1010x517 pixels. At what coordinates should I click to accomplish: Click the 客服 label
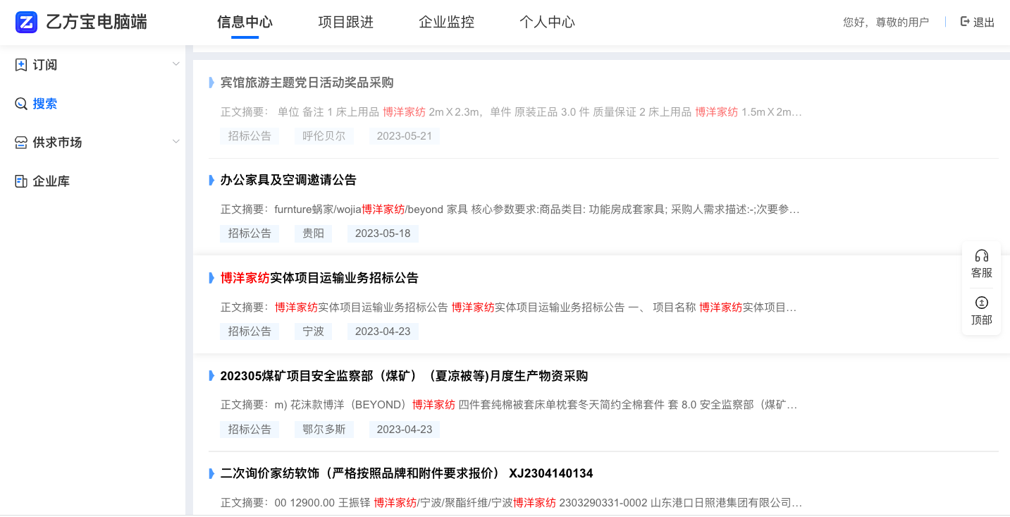[981, 273]
